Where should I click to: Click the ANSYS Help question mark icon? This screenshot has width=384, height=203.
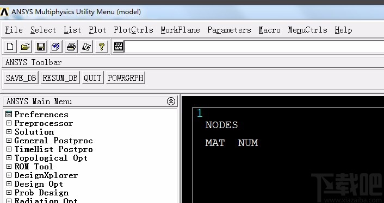tap(102, 47)
